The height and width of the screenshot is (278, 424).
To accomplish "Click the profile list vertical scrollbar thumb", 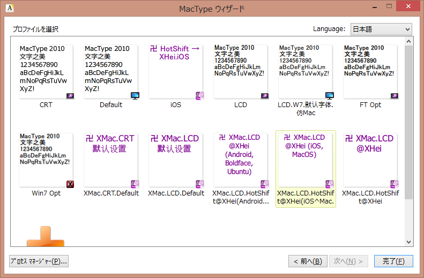I will (408, 122).
